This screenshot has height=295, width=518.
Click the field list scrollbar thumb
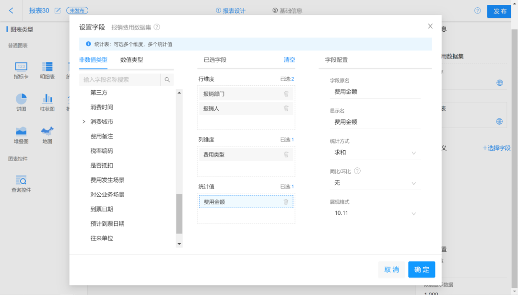[x=179, y=214]
